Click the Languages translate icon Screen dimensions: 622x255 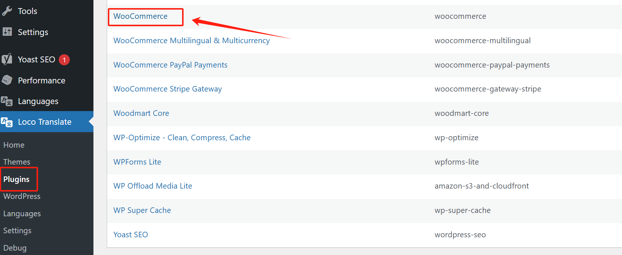point(7,101)
